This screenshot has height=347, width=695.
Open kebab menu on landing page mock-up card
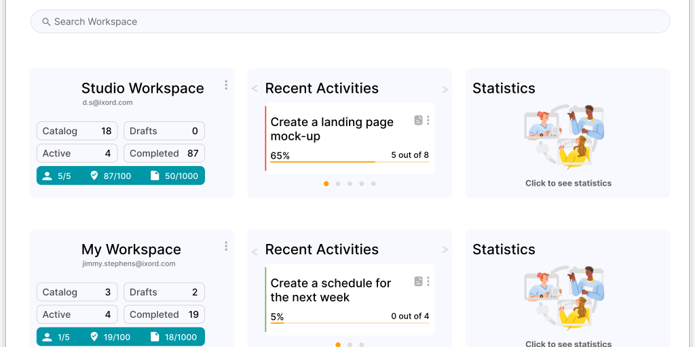(x=428, y=121)
